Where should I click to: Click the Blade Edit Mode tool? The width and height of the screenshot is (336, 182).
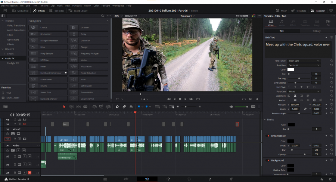pos(85,107)
